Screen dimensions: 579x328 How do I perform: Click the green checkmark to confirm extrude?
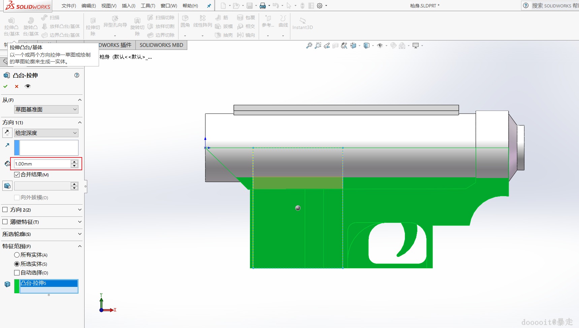[x=5, y=86]
